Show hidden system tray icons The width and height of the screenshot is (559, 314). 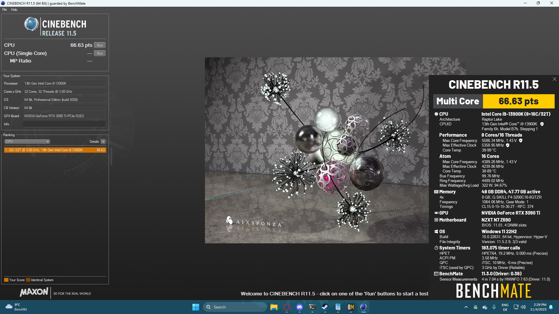click(466, 307)
